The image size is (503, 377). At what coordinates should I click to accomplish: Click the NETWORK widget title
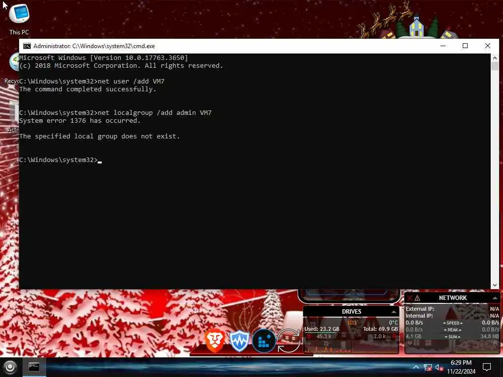(x=452, y=298)
